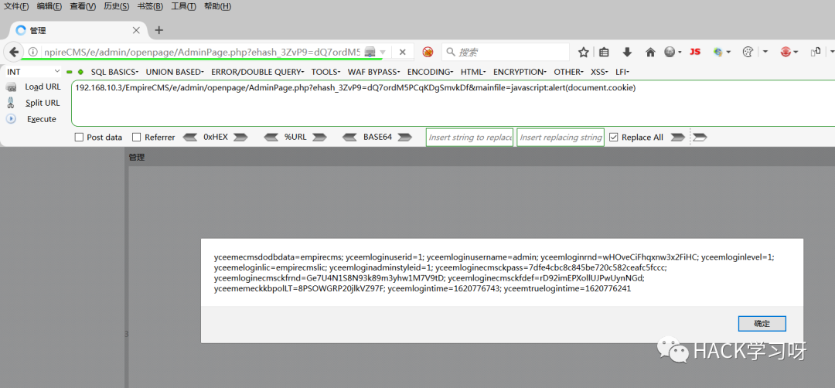
Task: Click the BASE64 encode right arrow
Action: 404,138
